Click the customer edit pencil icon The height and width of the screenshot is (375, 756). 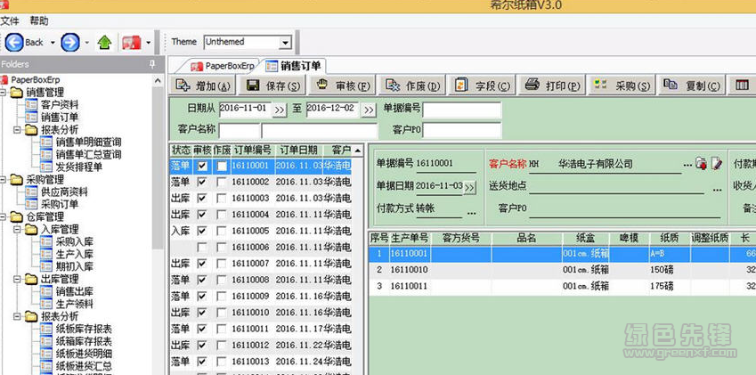click(x=717, y=164)
